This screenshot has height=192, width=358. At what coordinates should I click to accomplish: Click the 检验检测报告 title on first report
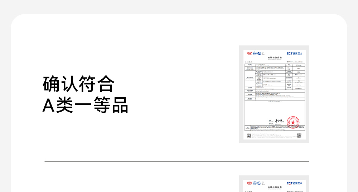[x=275, y=57]
